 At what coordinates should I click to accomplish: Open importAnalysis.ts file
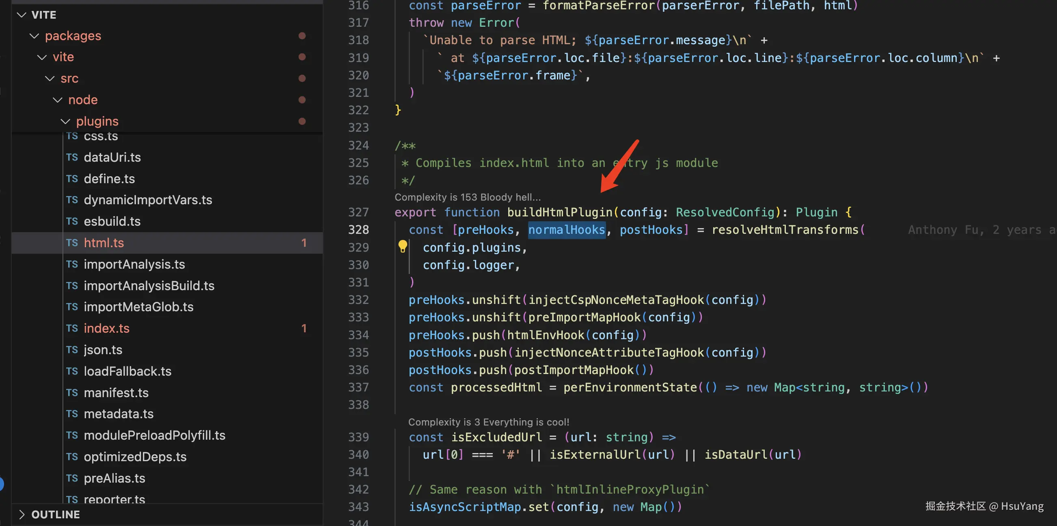(134, 264)
